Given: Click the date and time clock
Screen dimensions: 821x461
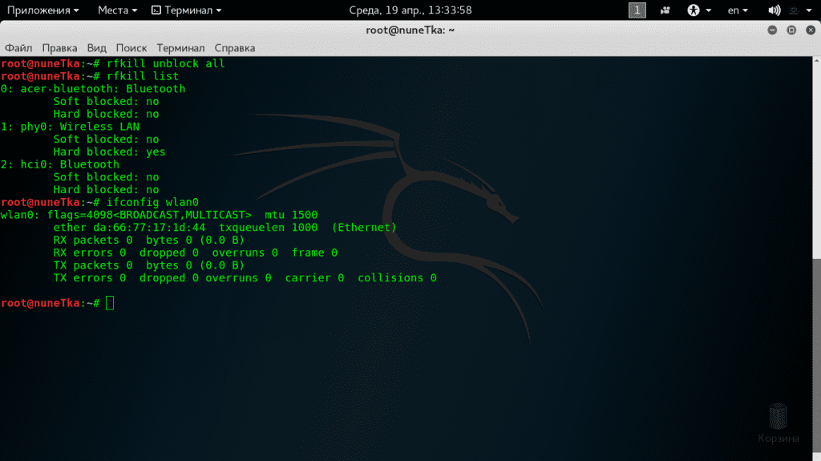Looking at the screenshot, I should pos(410,10).
